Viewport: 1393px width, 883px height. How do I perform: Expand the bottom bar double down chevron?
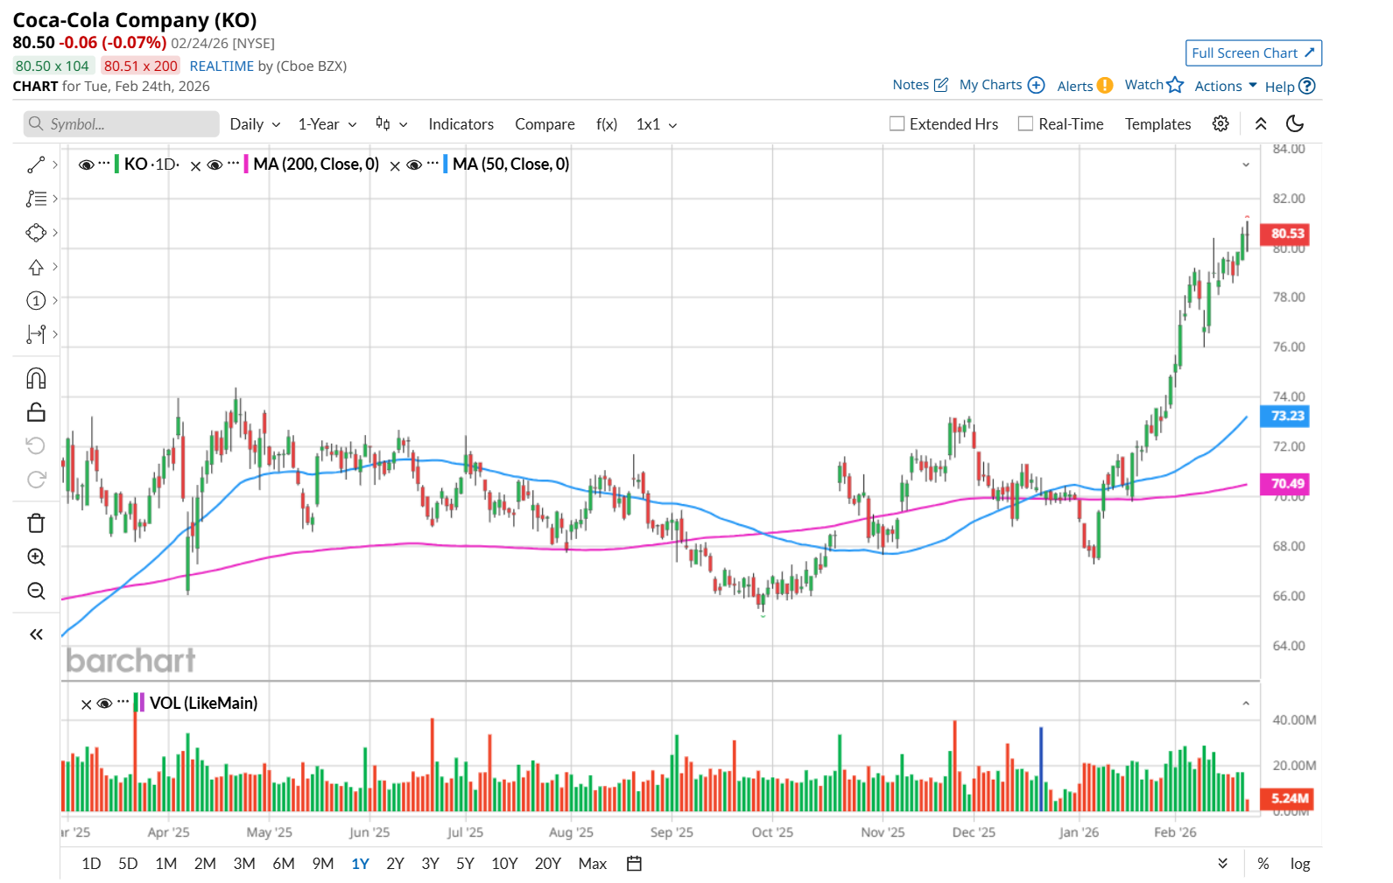pos(1223,864)
